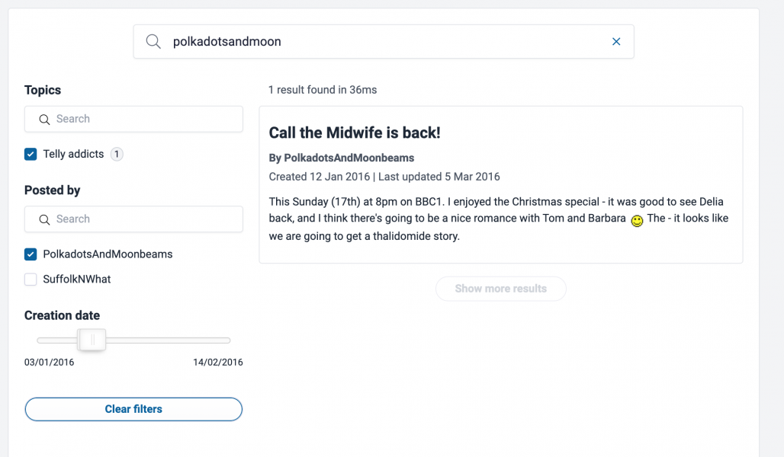Focus the main search field containing polkadotsandmoon

click(x=381, y=42)
